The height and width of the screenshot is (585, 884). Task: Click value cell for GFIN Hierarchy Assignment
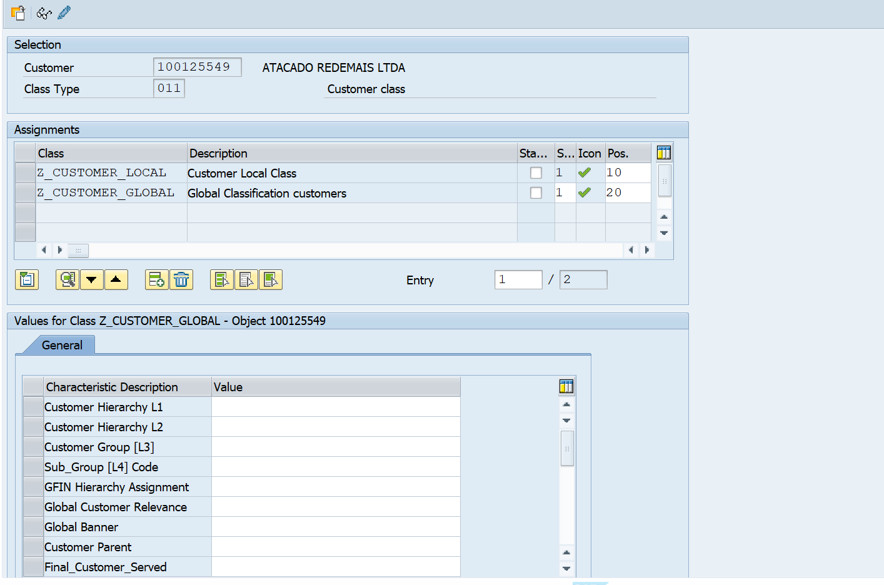pyautogui.click(x=336, y=487)
